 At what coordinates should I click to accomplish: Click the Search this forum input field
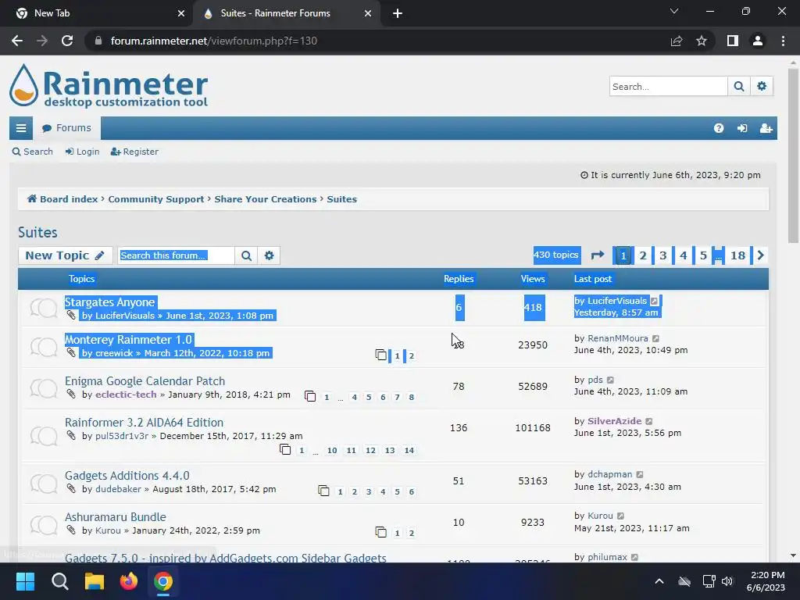[x=176, y=255]
